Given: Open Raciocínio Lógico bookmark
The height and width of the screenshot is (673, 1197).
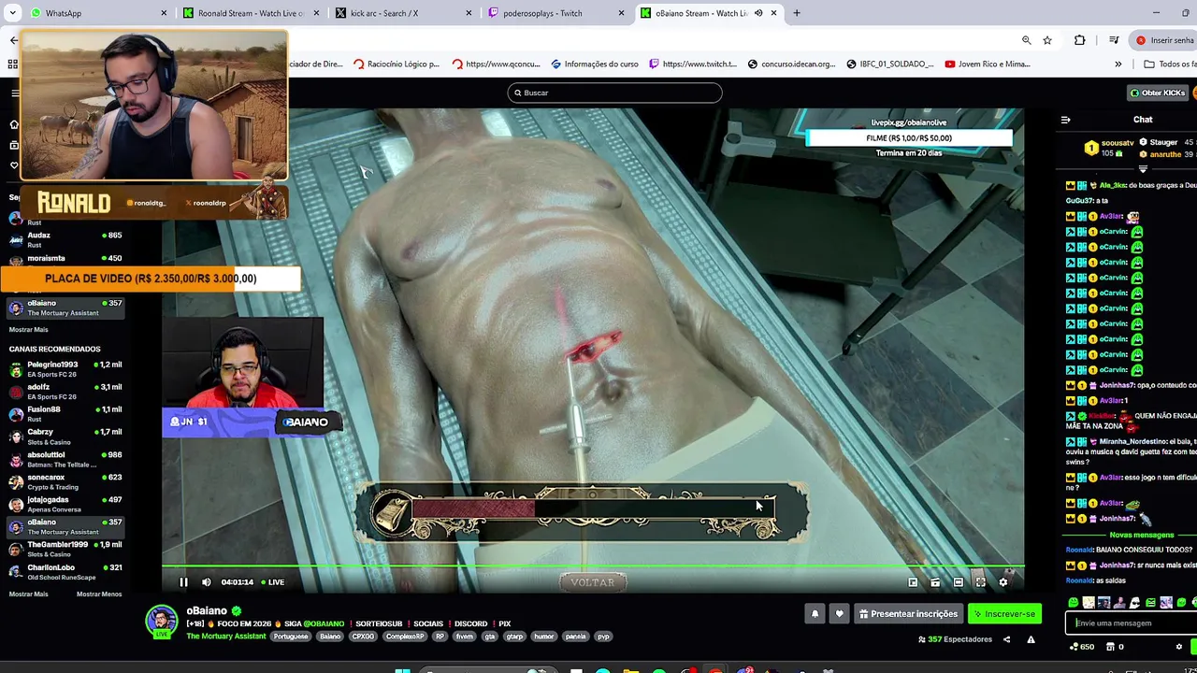Looking at the screenshot, I should 397,64.
